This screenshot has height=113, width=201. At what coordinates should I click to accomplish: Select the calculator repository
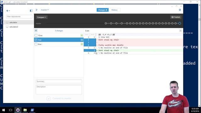[19, 22]
